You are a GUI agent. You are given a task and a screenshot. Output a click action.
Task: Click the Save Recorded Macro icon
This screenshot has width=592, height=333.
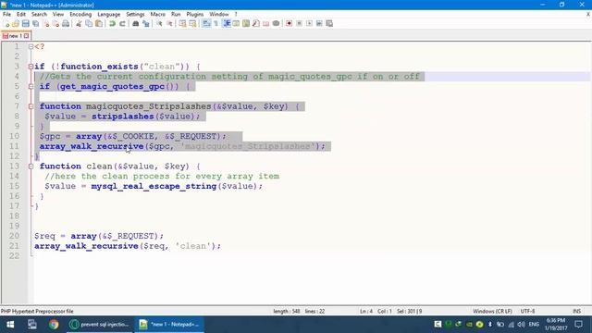pyautogui.click(x=329, y=23)
